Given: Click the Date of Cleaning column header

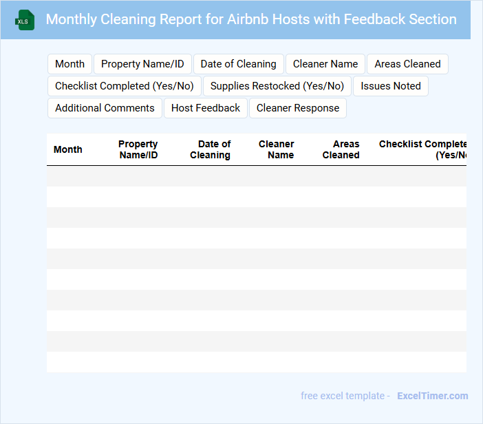Looking at the screenshot, I should click(x=211, y=149).
